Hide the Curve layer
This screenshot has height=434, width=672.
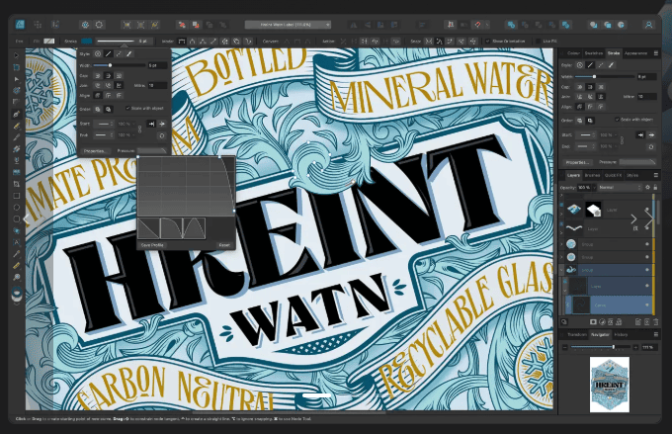pyautogui.click(x=647, y=304)
